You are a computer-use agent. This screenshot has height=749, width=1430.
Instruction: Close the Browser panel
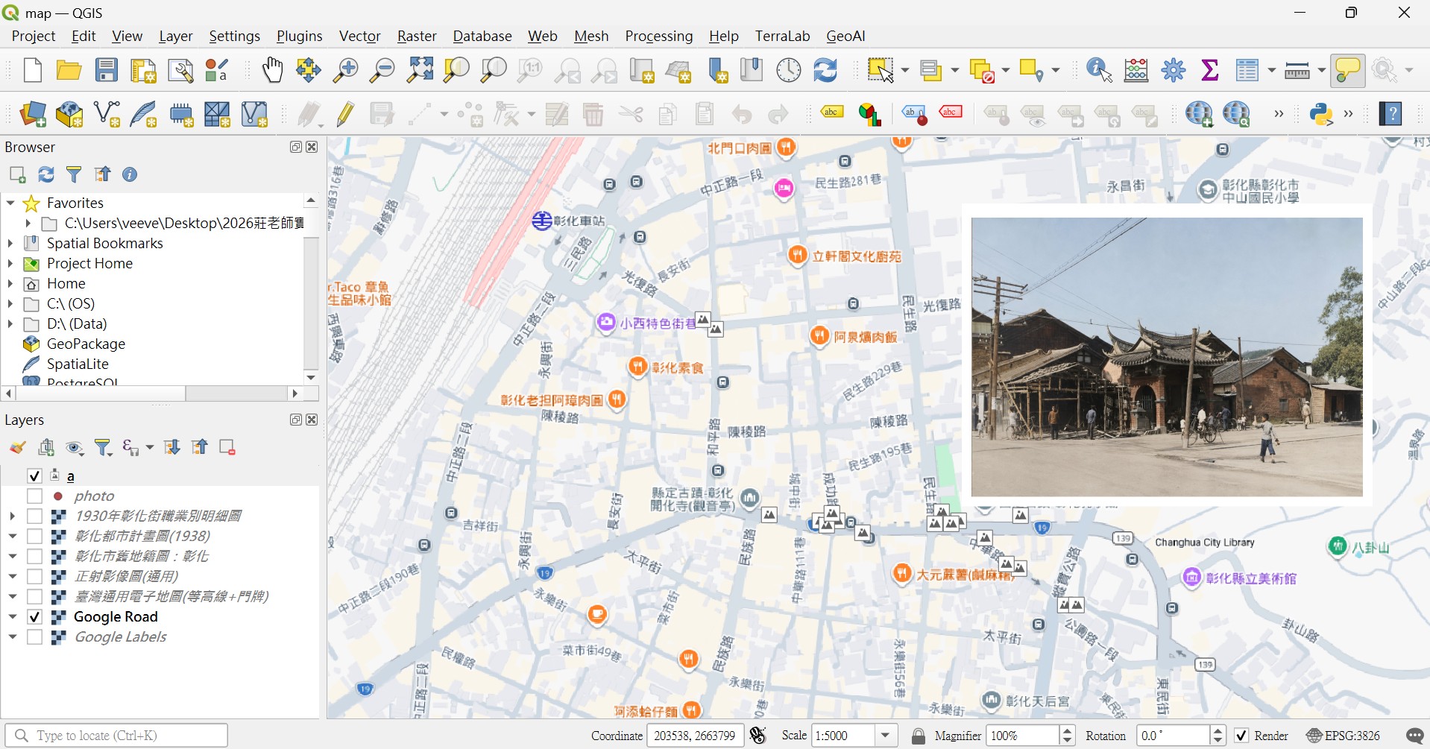point(312,147)
